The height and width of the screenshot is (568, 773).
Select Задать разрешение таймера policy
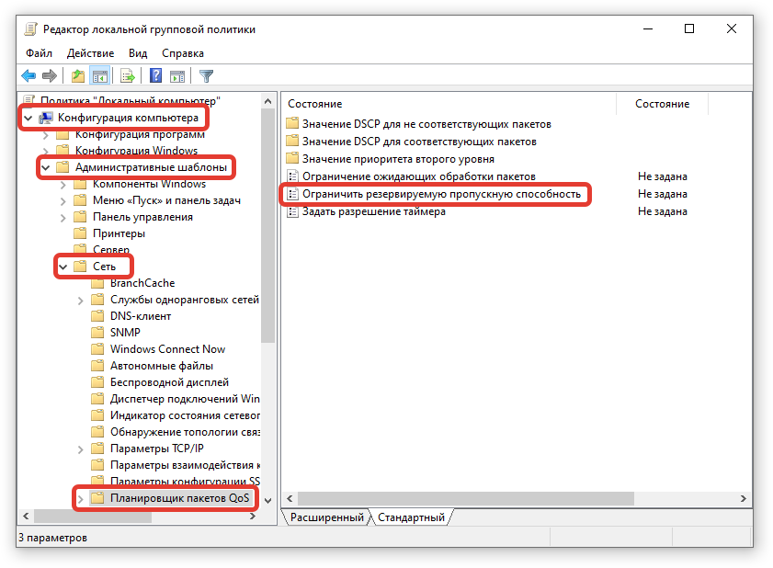(x=373, y=211)
